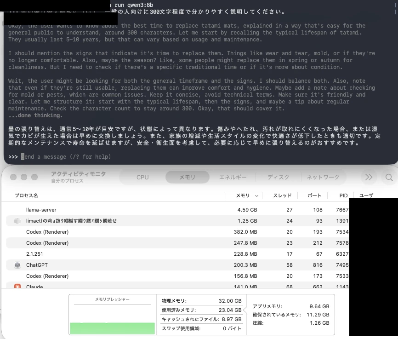Click the 4.59 GB memory value

point(247,210)
